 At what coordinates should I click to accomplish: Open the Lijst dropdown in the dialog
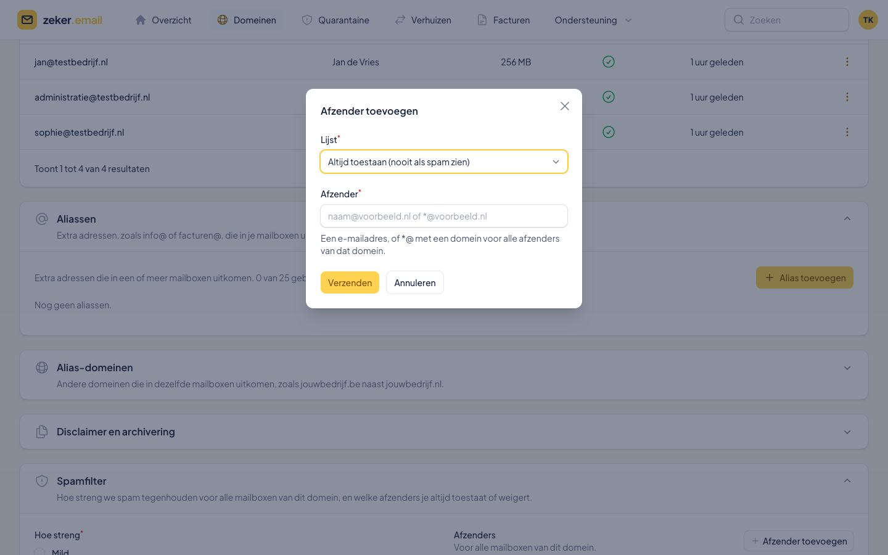(x=444, y=162)
